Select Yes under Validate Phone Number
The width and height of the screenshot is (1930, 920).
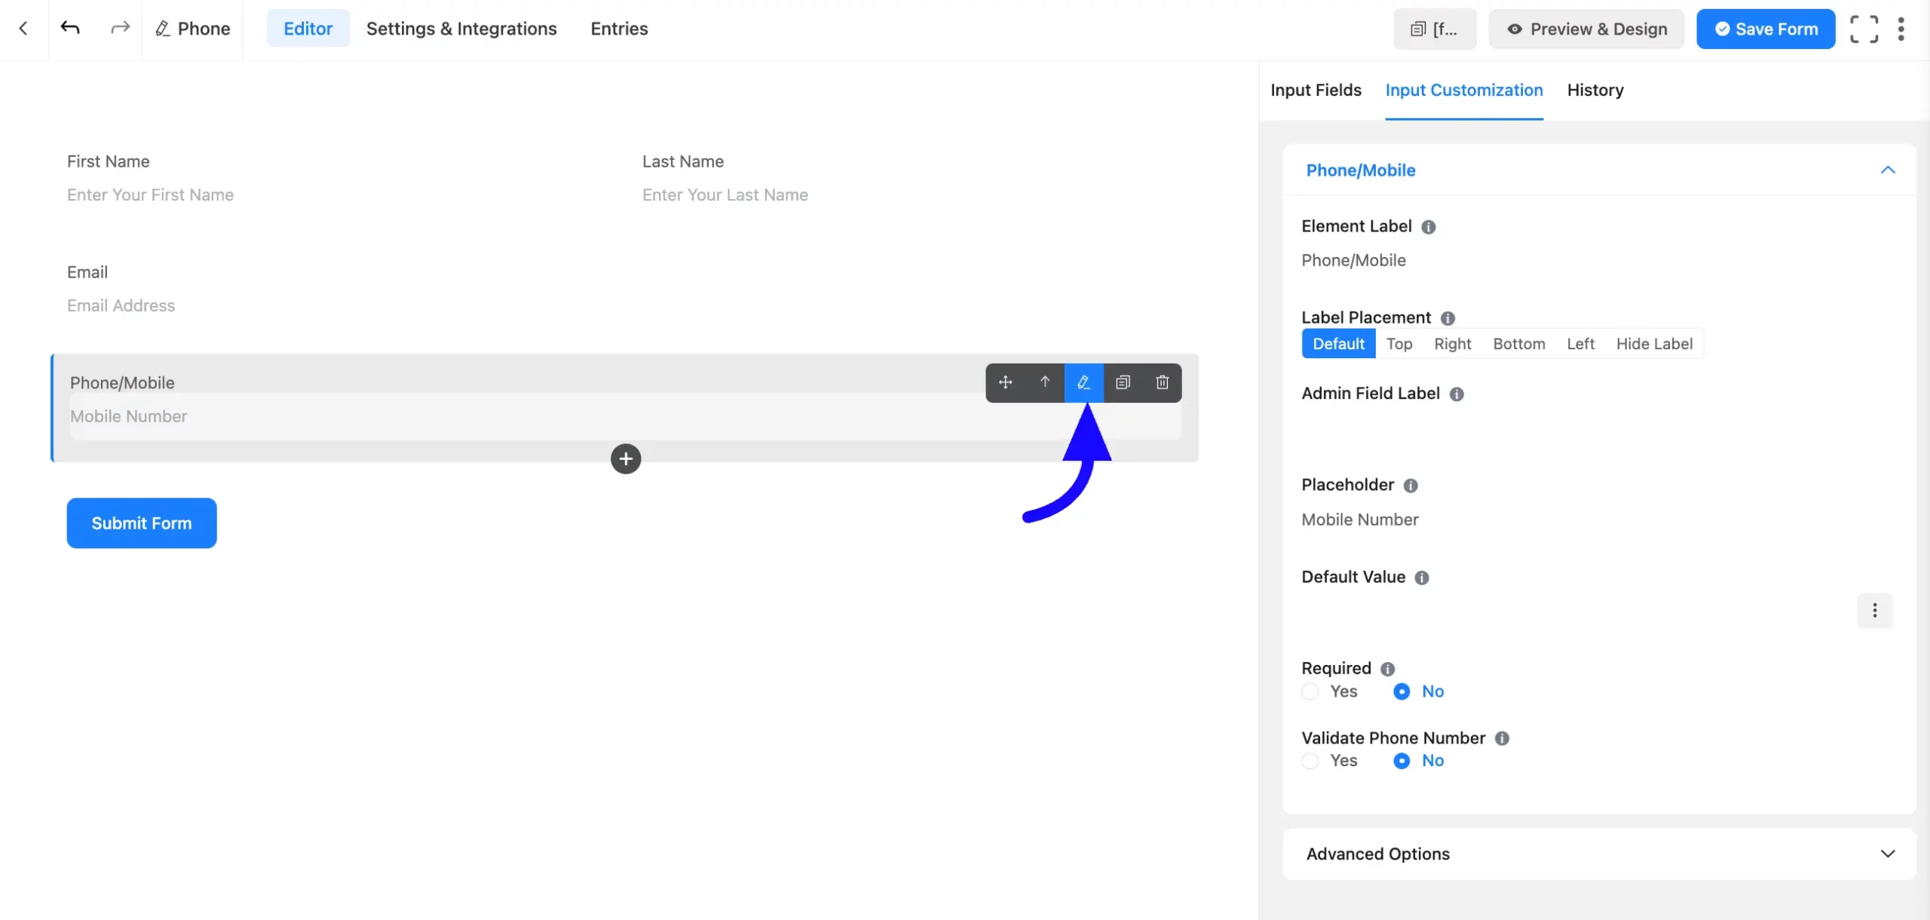tap(1310, 761)
